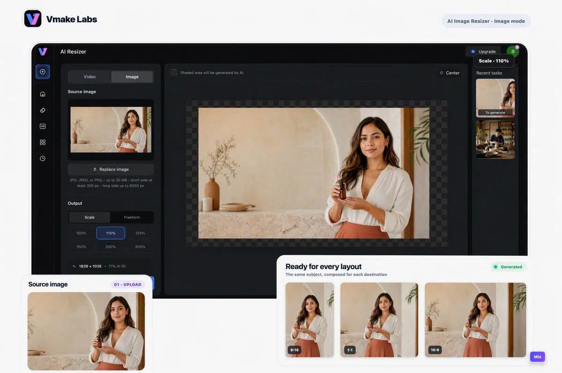This screenshot has height=373, width=562.
Task: Open the pottery workshop recent task thumbnail
Action: (495, 139)
